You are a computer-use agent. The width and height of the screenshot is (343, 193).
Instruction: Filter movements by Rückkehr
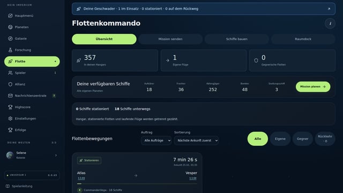click(x=325, y=139)
